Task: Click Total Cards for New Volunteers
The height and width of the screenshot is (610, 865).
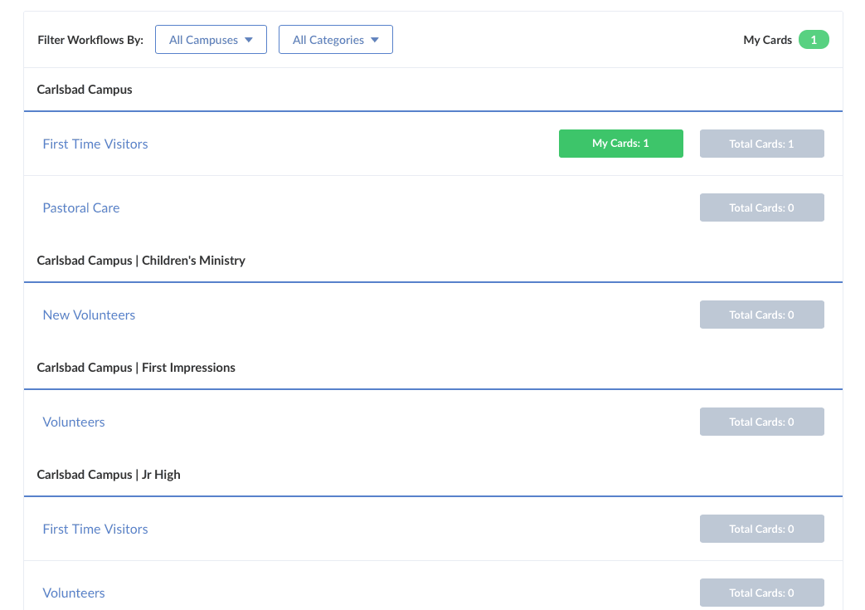Action: [761, 315]
